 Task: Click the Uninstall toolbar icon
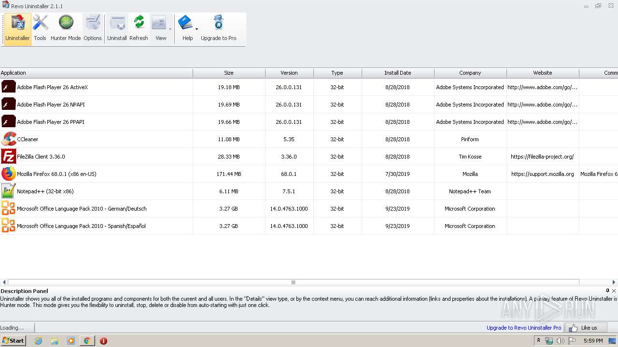pyautogui.click(x=117, y=29)
